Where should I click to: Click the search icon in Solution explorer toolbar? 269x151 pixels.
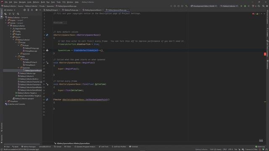point(18,14)
